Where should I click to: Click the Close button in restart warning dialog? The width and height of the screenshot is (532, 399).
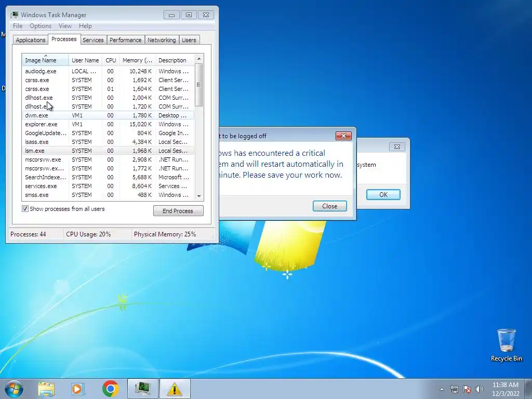tap(330, 206)
